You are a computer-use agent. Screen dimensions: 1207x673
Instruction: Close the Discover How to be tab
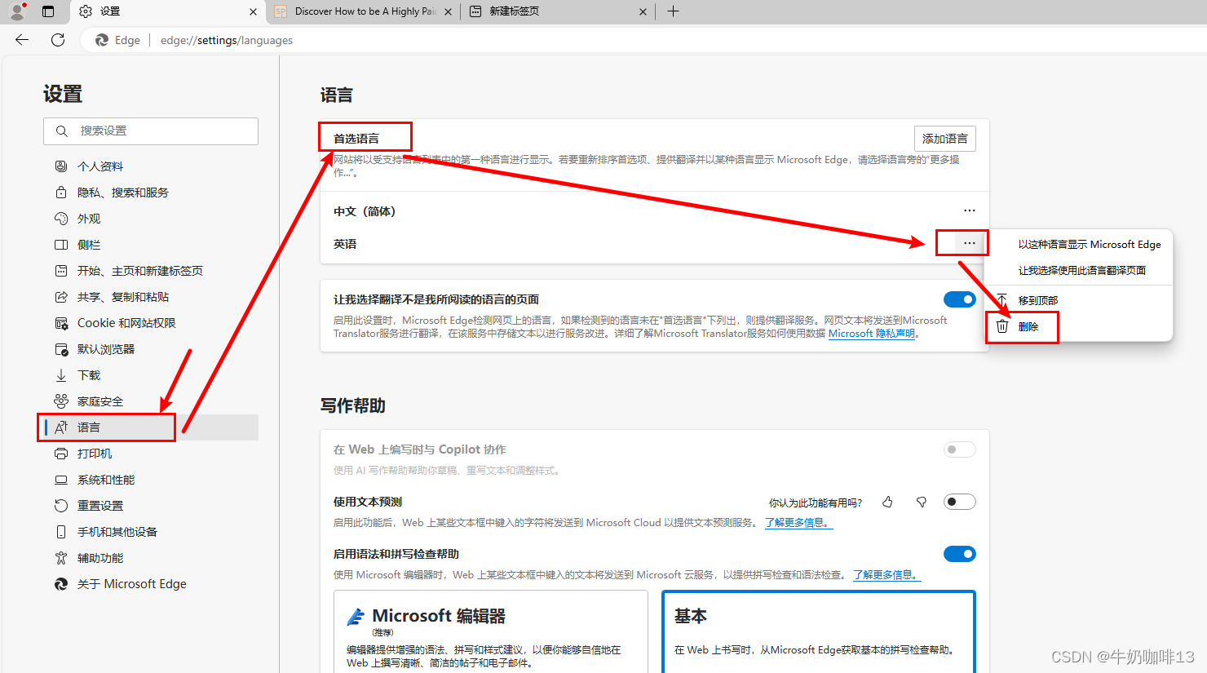(x=448, y=11)
